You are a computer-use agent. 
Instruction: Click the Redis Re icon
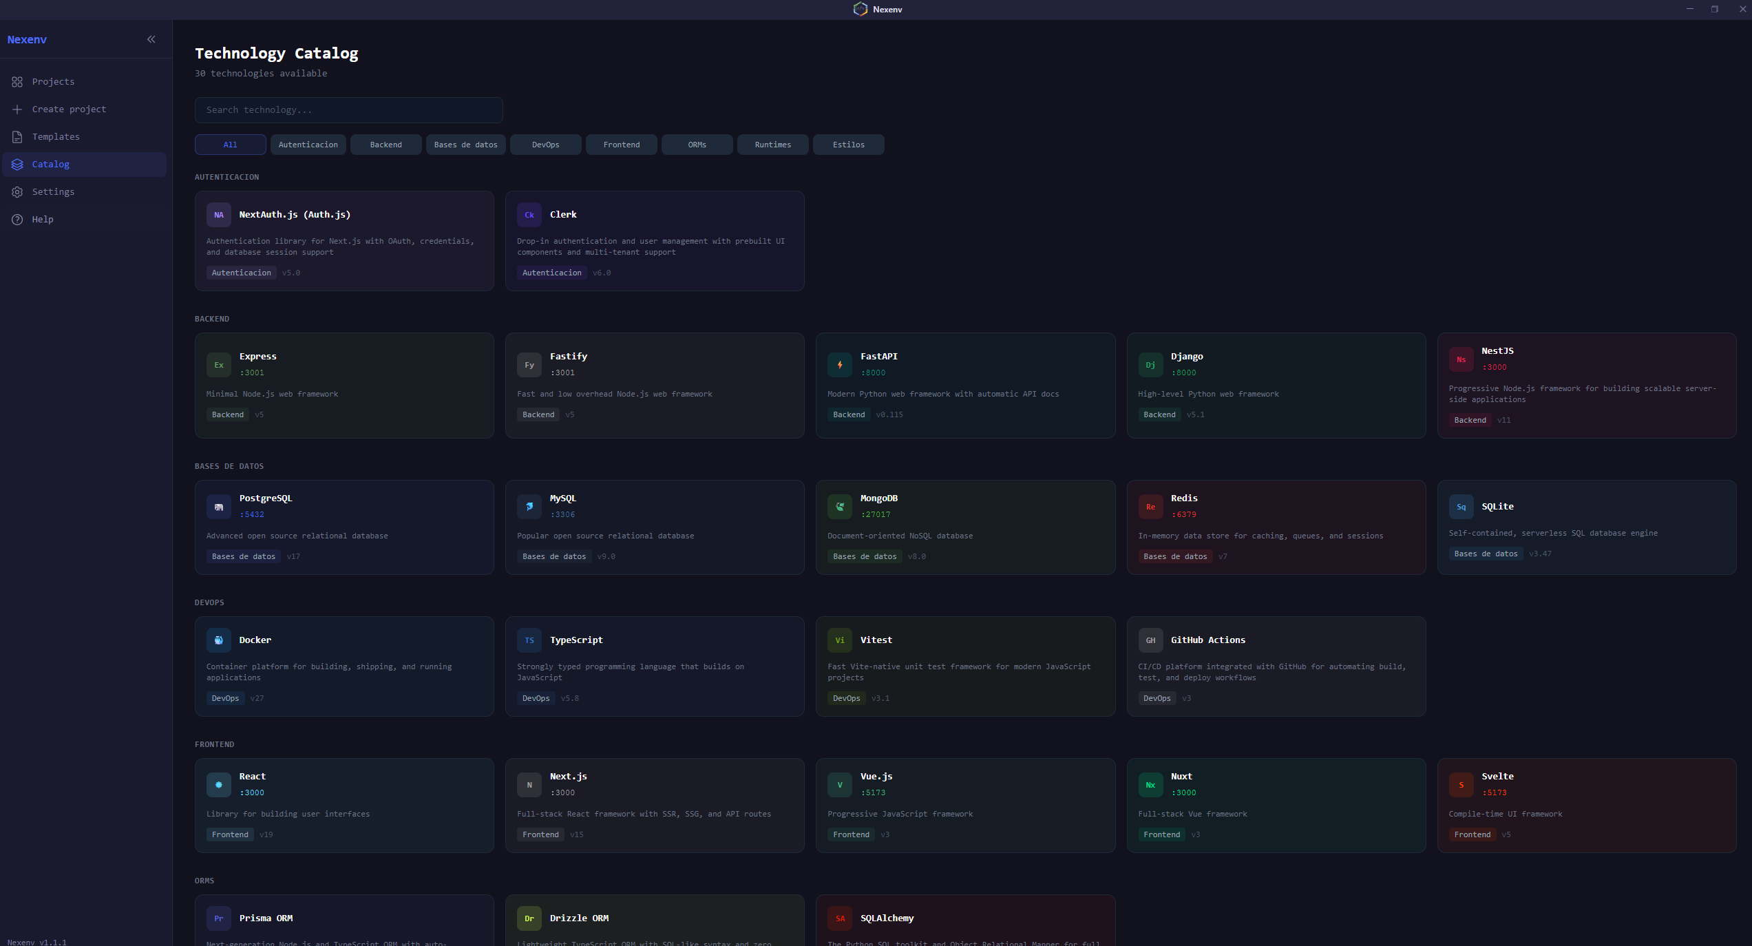pyautogui.click(x=1150, y=507)
